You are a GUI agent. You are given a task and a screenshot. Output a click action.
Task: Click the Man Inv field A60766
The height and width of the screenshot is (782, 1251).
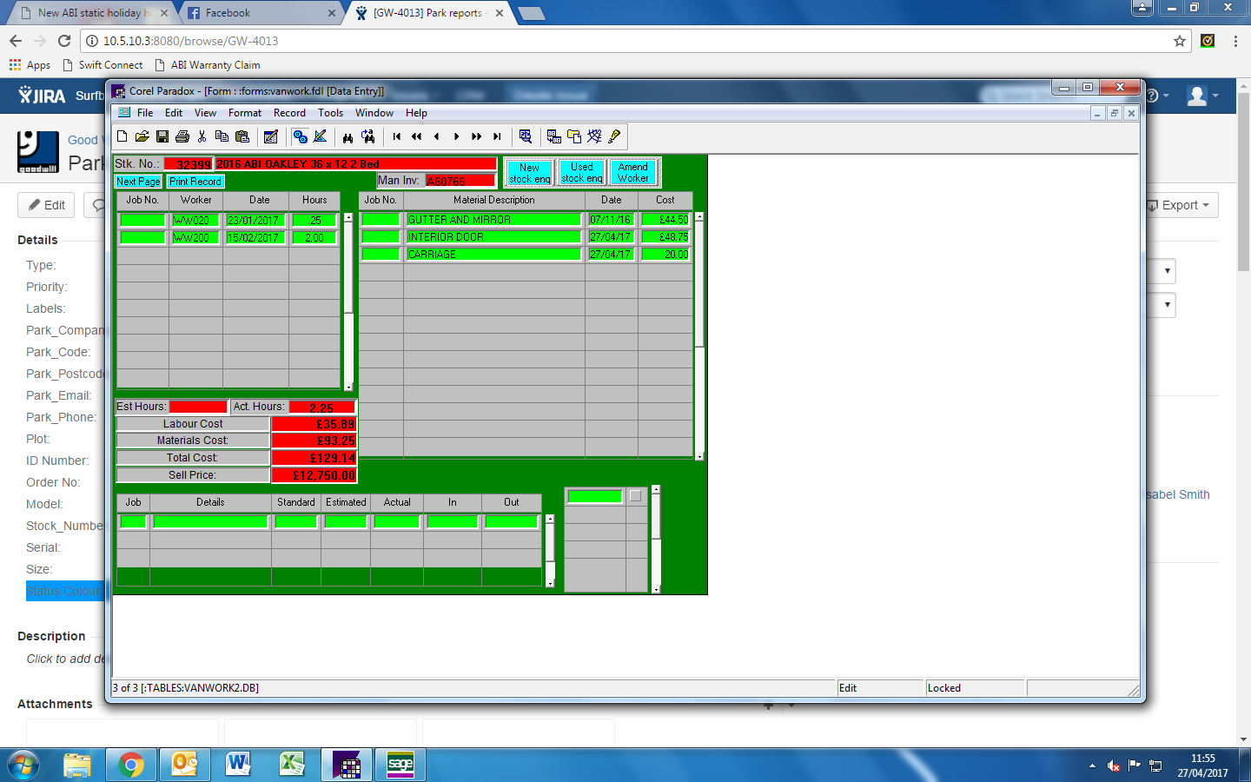(460, 181)
